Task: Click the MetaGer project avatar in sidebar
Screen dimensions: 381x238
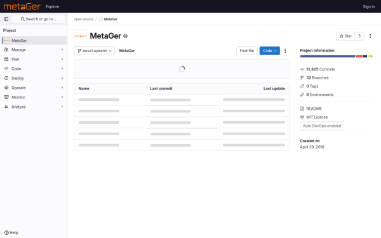Action: [x=6, y=41]
